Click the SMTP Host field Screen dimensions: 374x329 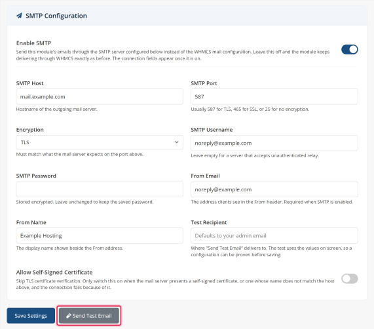[x=100, y=96]
